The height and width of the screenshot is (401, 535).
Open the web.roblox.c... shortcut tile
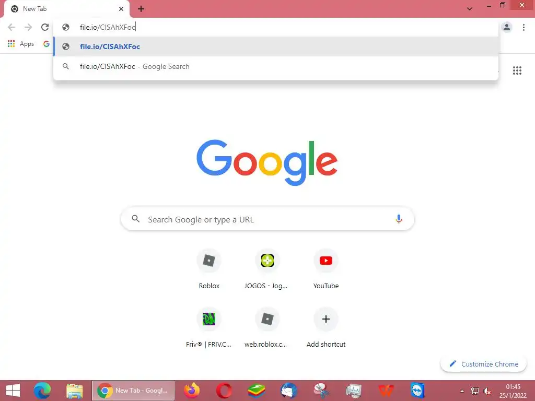267,328
